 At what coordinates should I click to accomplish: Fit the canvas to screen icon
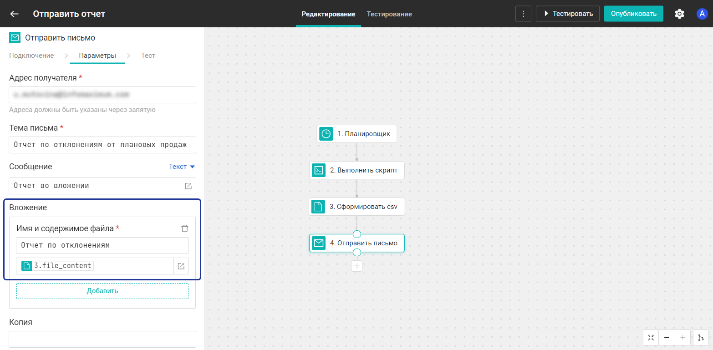[651, 338]
